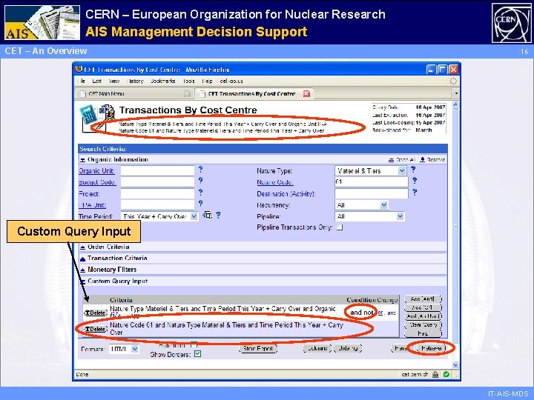Screen dimensions: 534x400
Task: Open the Pipeline dropdown
Action: coord(400,216)
